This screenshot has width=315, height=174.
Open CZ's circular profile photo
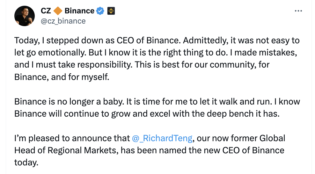pyautogui.click(x=25, y=16)
